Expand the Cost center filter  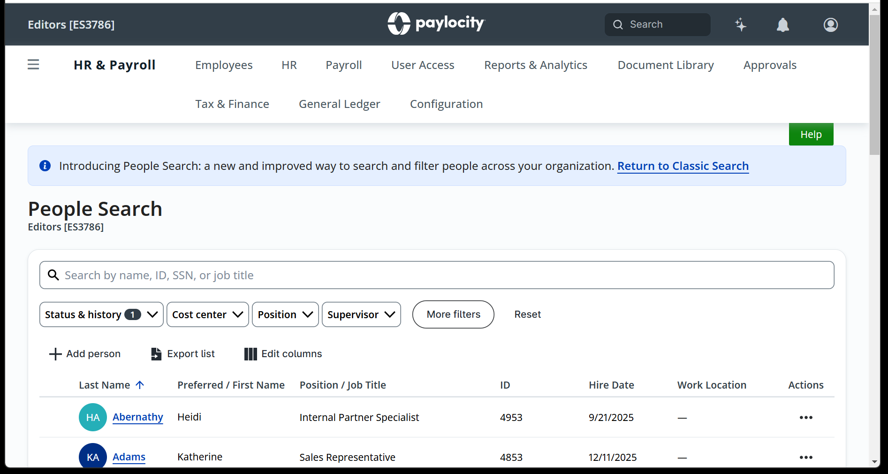207,314
